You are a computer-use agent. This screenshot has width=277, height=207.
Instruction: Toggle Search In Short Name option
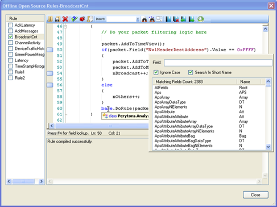pyautogui.click(x=191, y=72)
